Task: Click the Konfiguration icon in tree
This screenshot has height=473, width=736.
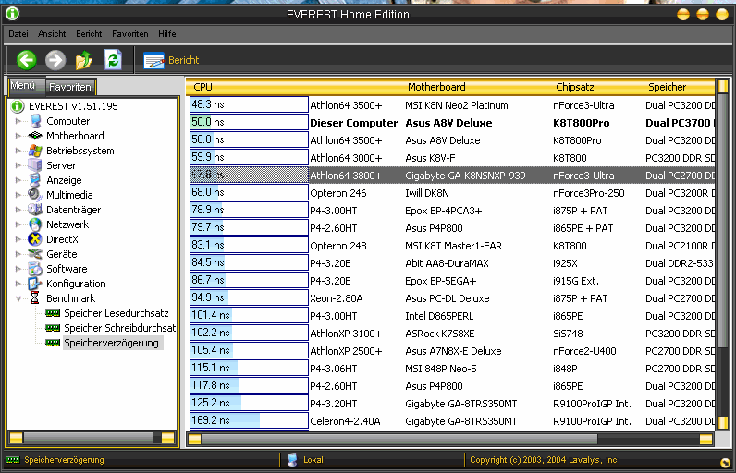Action: (x=35, y=284)
